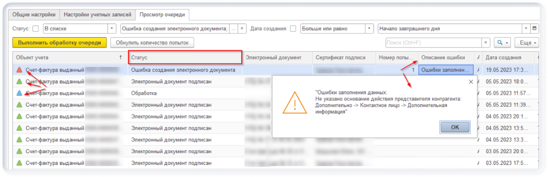
Task: Click the blue processing triangle status icon
Action: tap(19, 93)
